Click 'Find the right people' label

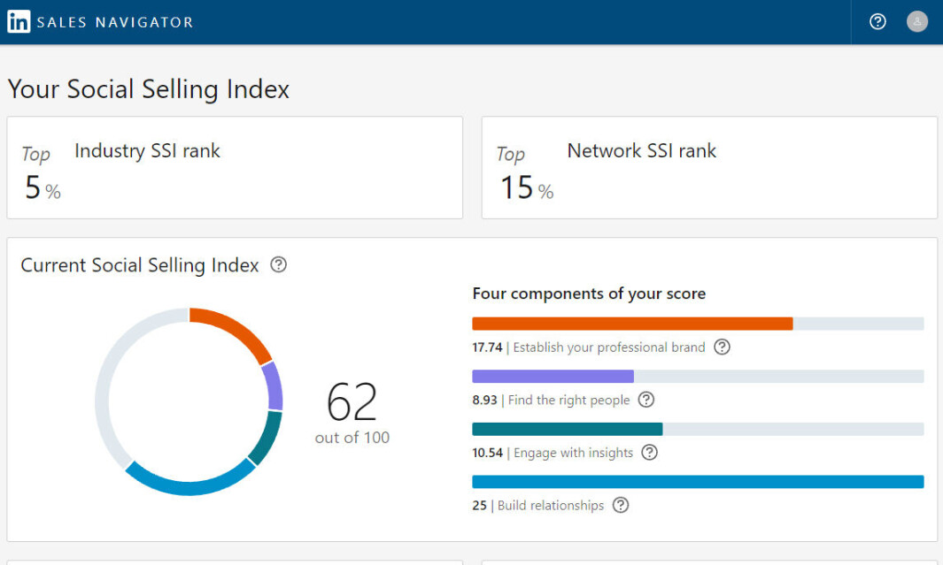point(569,401)
